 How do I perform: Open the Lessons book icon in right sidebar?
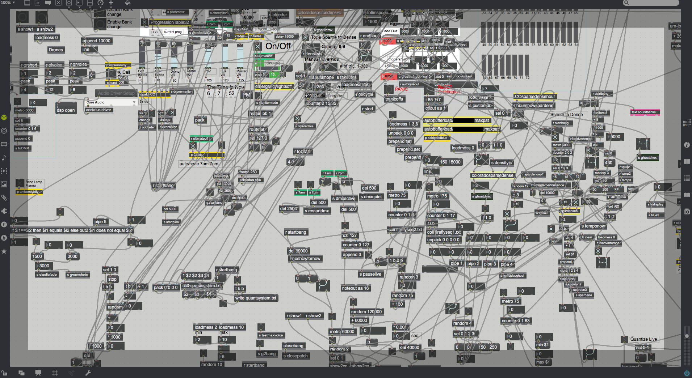tap(687, 195)
